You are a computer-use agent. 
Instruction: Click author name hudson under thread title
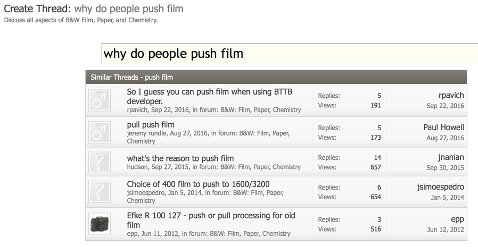[138, 167]
